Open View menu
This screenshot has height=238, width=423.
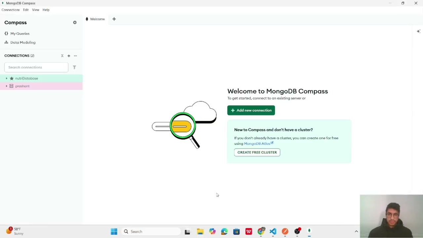coord(35,10)
